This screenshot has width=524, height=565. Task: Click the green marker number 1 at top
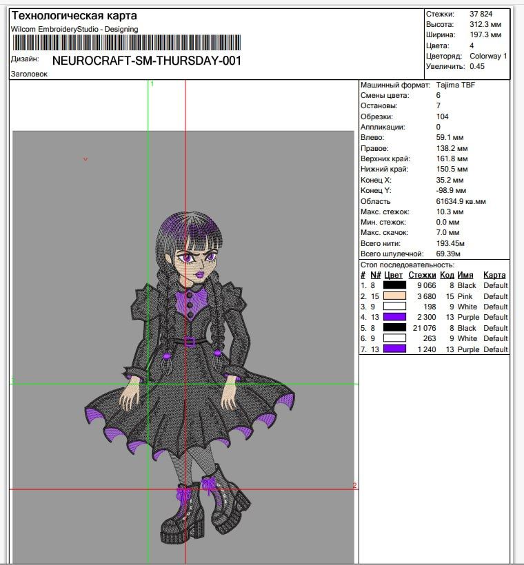[x=152, y=84]
